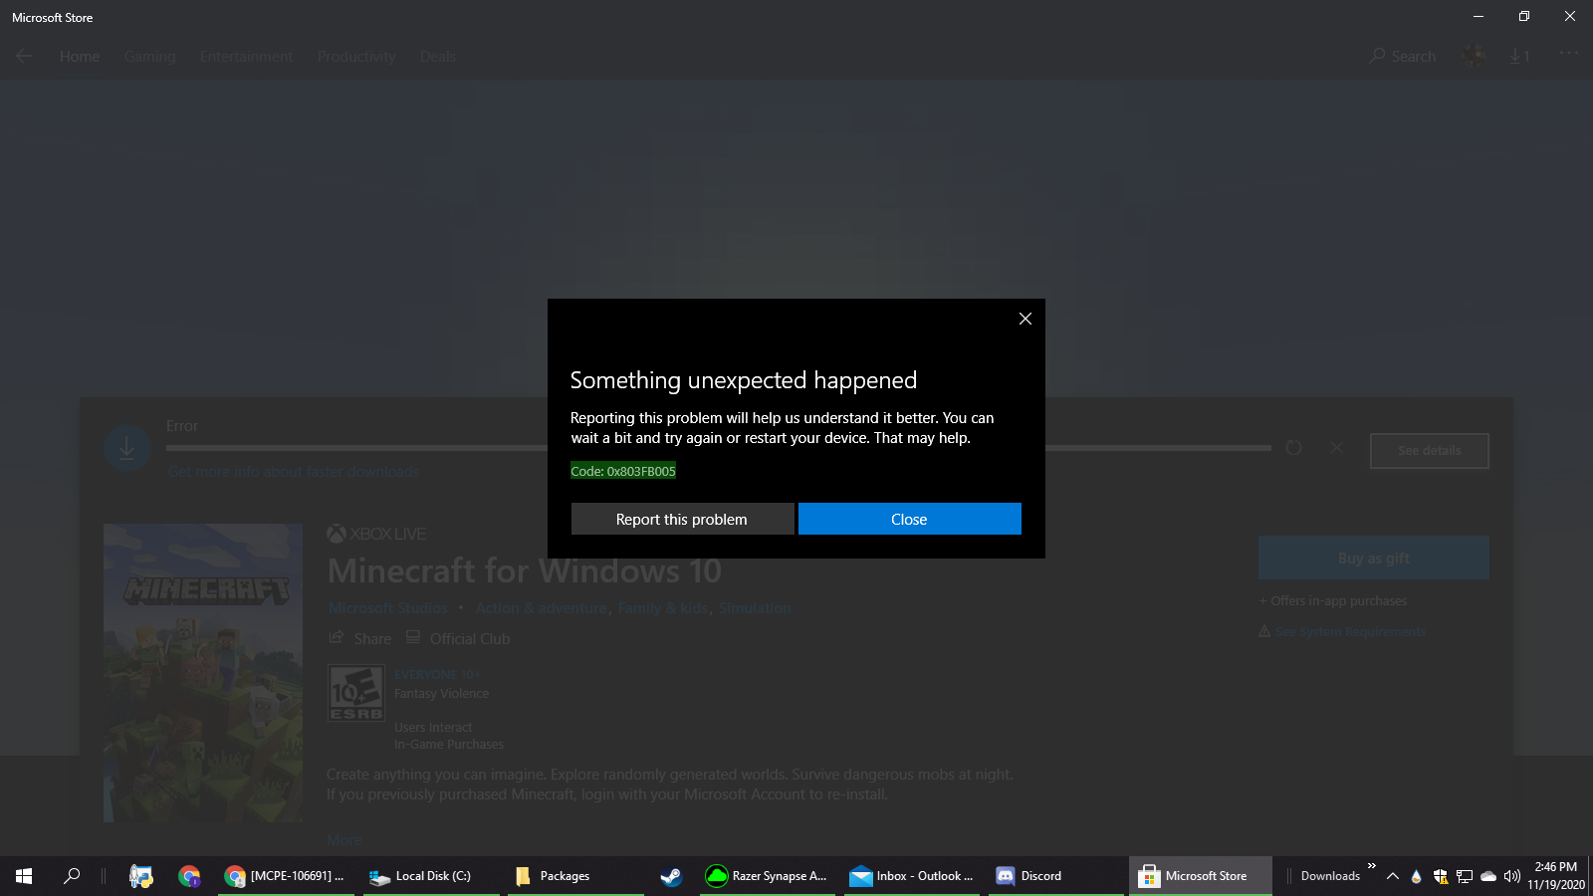Open the user profile avatar

(1474, 57)
